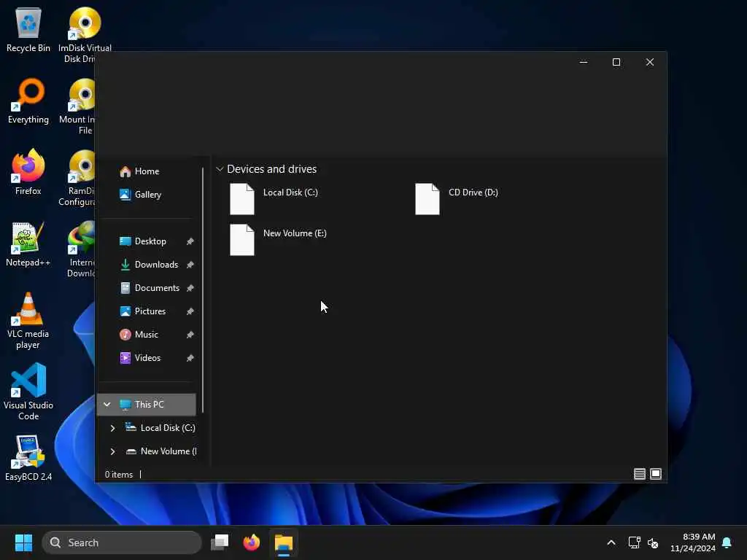Image resolution: width=747 pixels, height=560 pixels.
Task: Launch VLC media player shortcut
Action: pos(28,321)
